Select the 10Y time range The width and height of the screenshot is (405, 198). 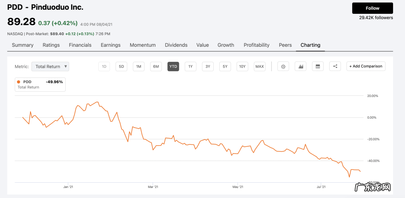click(242, 67)
